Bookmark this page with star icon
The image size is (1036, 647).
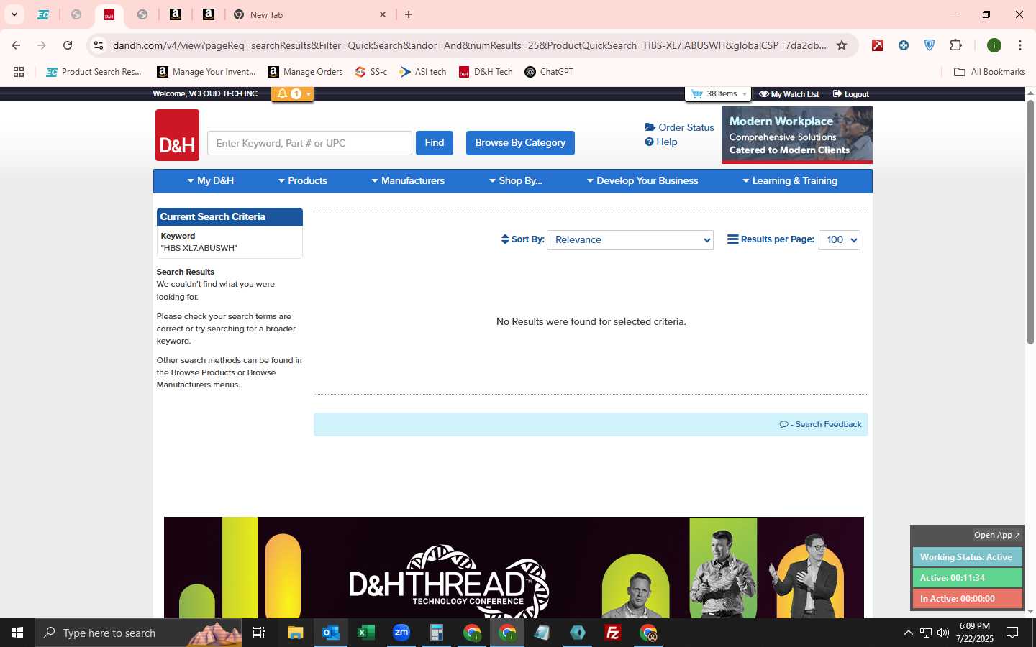click(842, 45)
